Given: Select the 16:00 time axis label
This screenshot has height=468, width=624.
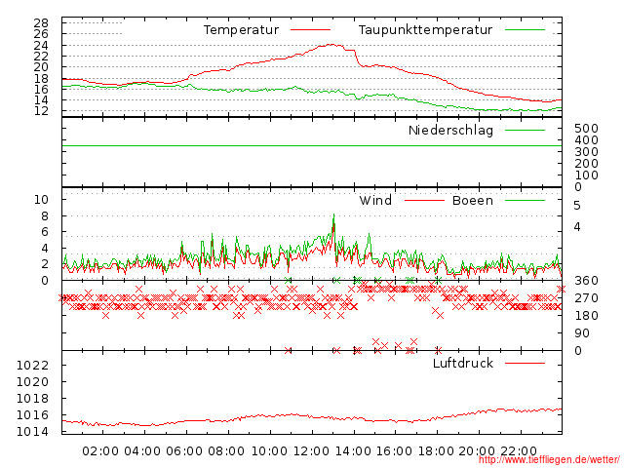Looking at the screenshot, I should [394, 451].
